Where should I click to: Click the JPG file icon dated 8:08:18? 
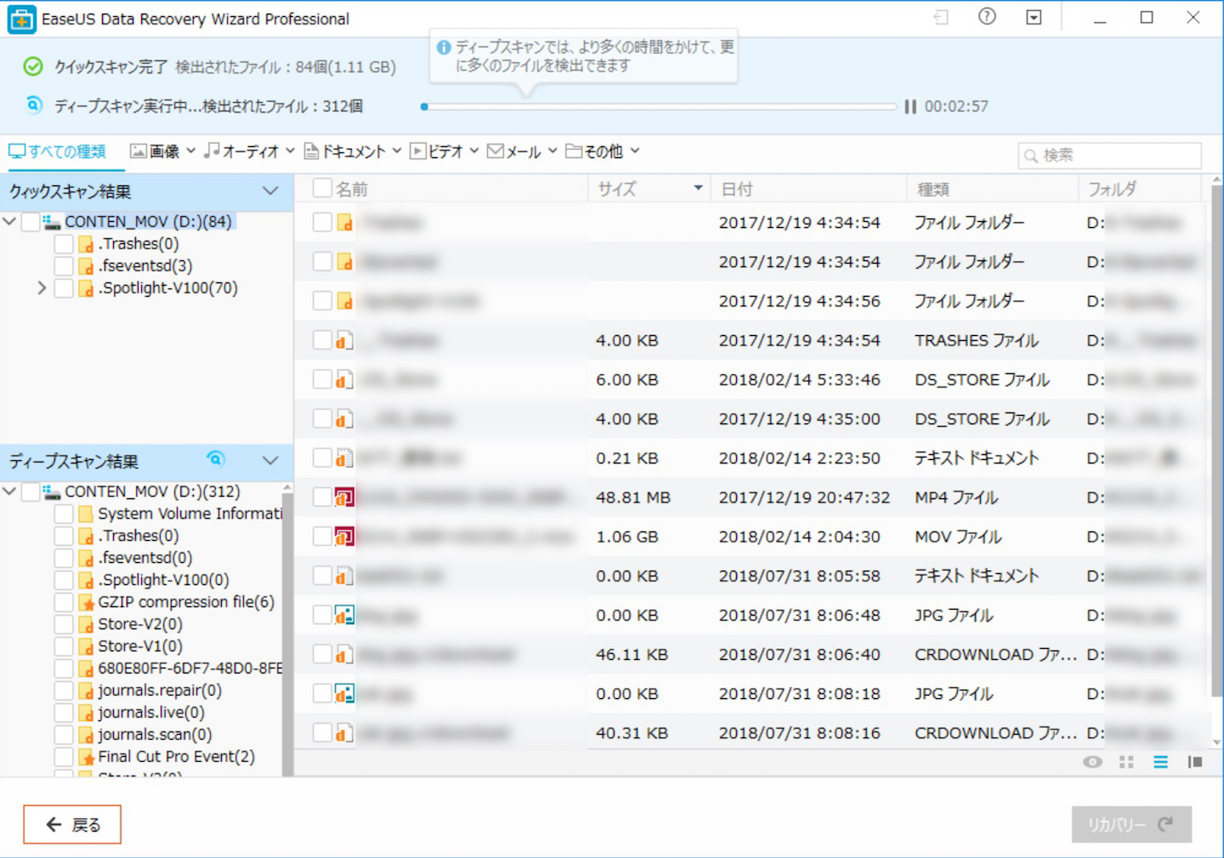pyautogui.click(x=344, y=693)
